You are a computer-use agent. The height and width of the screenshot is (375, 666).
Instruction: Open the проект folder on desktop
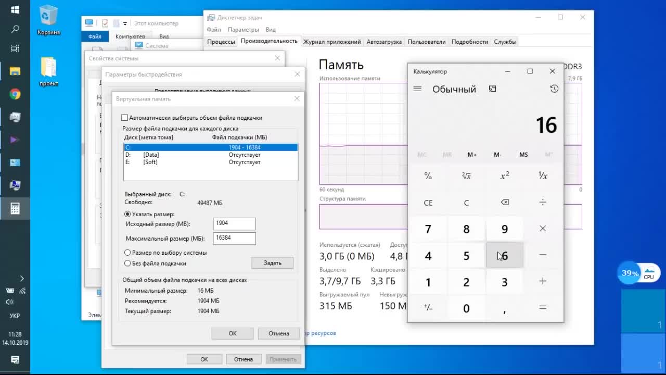click(48, 71)
